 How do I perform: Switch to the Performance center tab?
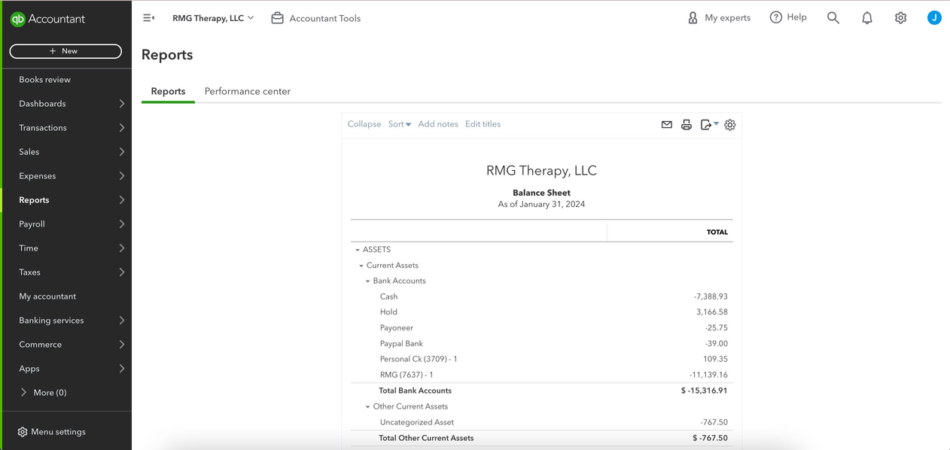click(248, 91)
